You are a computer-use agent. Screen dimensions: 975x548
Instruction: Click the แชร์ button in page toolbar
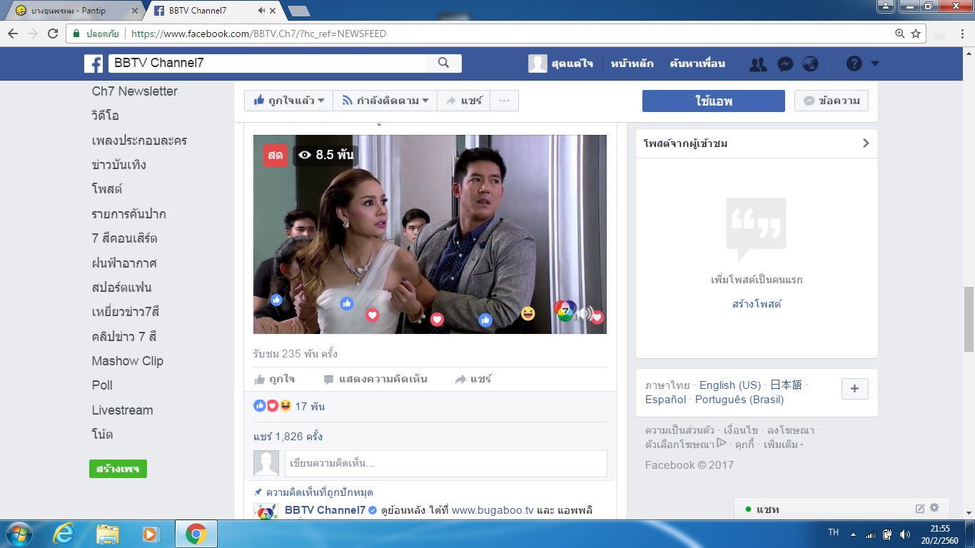point(464,101)
